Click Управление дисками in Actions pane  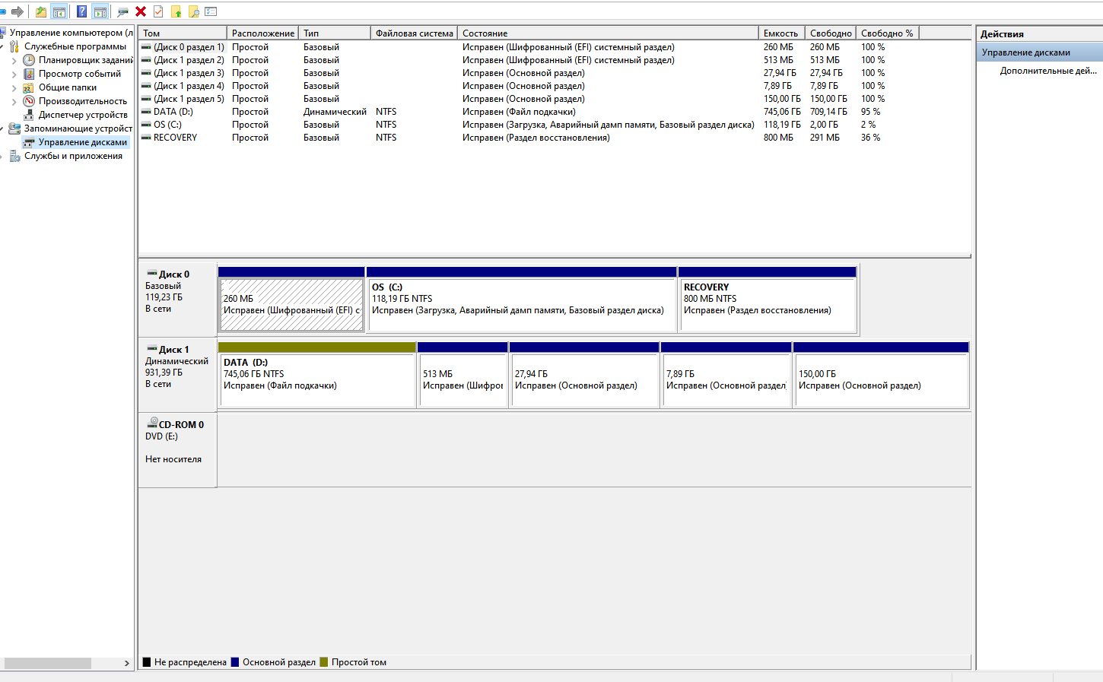click(1040, 52)
